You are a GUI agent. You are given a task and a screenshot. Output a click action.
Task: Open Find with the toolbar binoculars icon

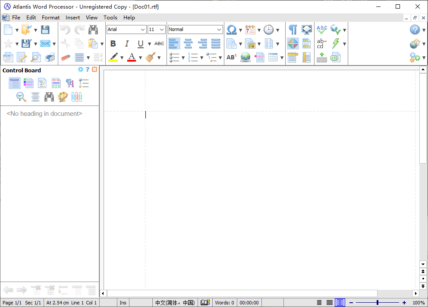point(93,30)
